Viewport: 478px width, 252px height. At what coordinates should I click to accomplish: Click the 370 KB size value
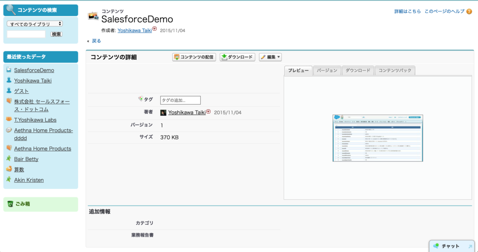169,137
